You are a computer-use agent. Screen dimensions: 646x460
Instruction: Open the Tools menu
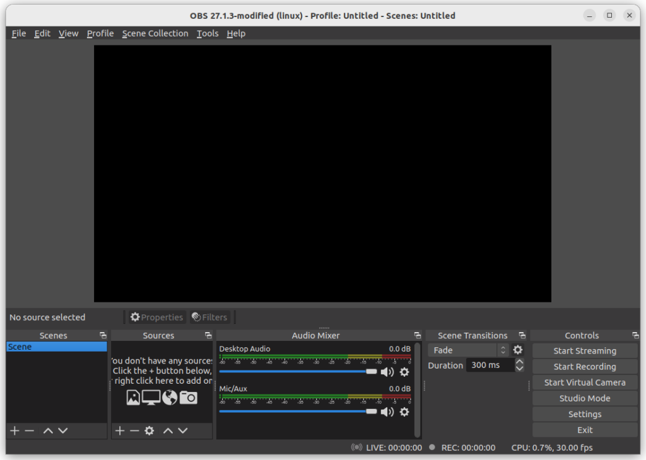tap(208, 33)
